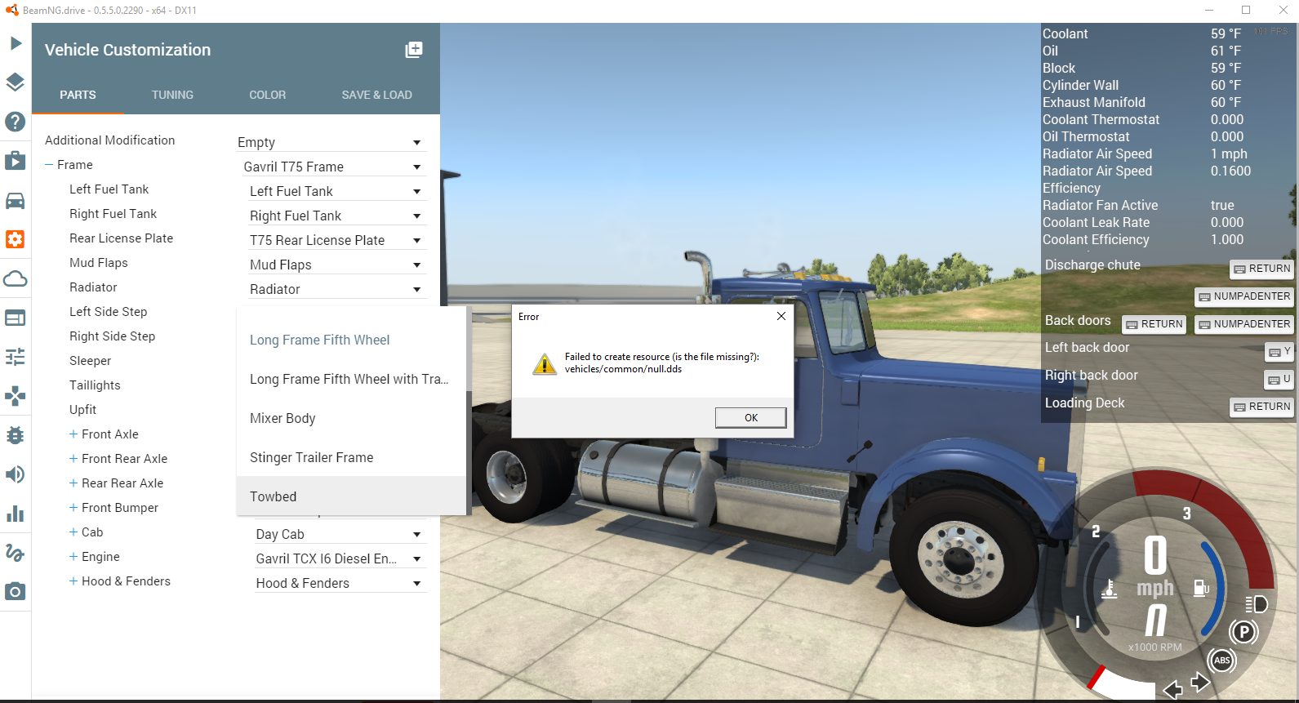Open the T75 Rear License Plate dropdown
The height and width of the screenshot is (703, 1299).
(338, 240)
